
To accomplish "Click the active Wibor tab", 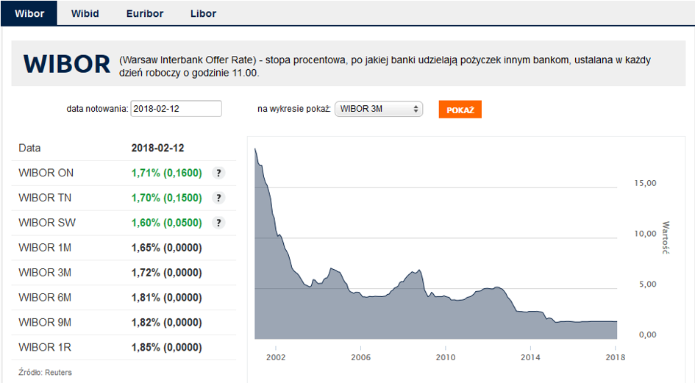I will pyautogui.click(x=29, y=13).
